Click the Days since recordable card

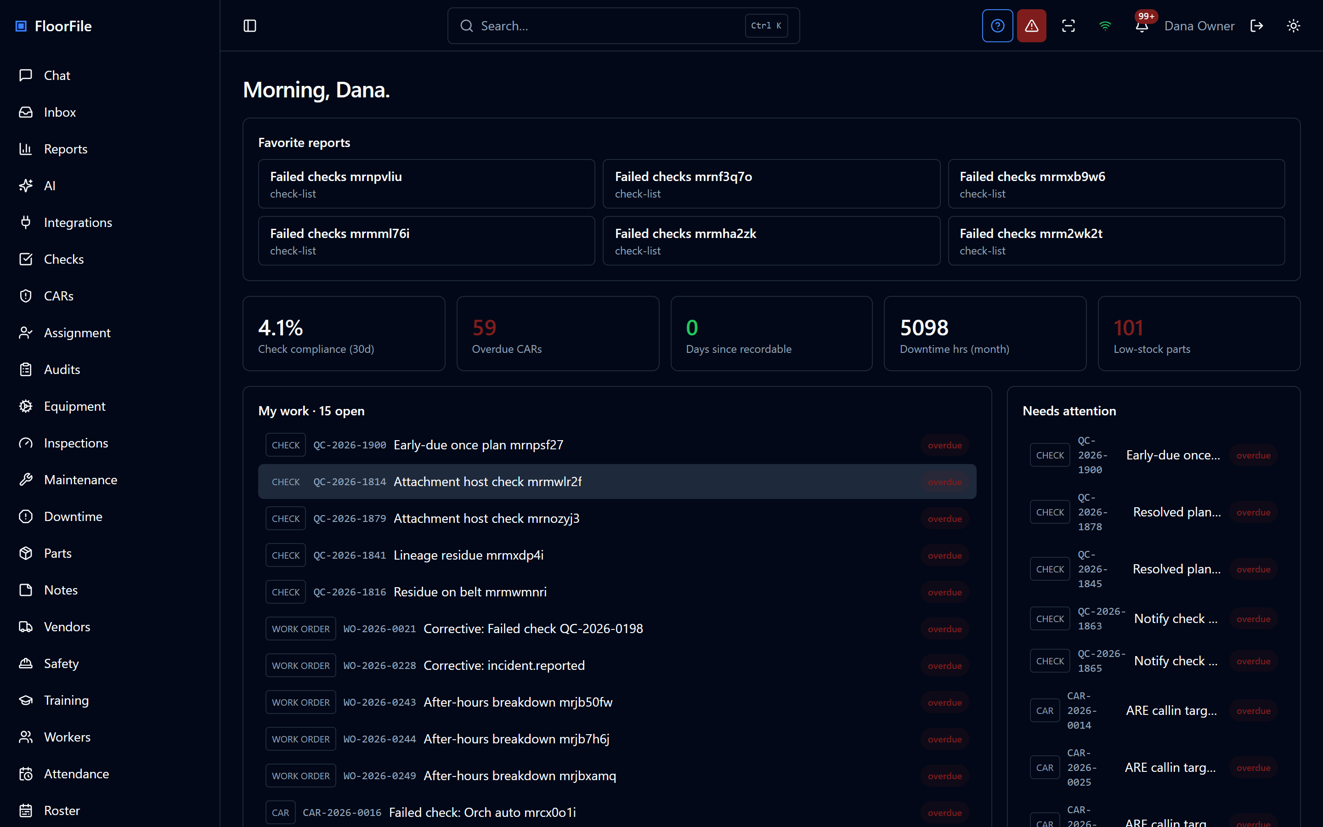[x=771, y=334]
